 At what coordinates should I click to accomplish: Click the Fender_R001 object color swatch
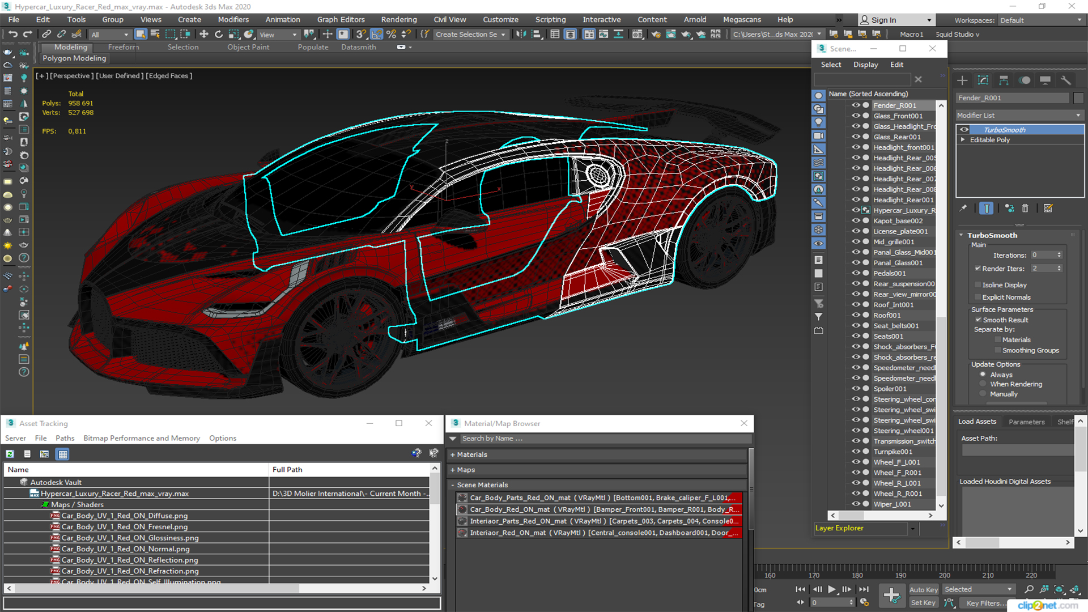(x=1078, y=98)
